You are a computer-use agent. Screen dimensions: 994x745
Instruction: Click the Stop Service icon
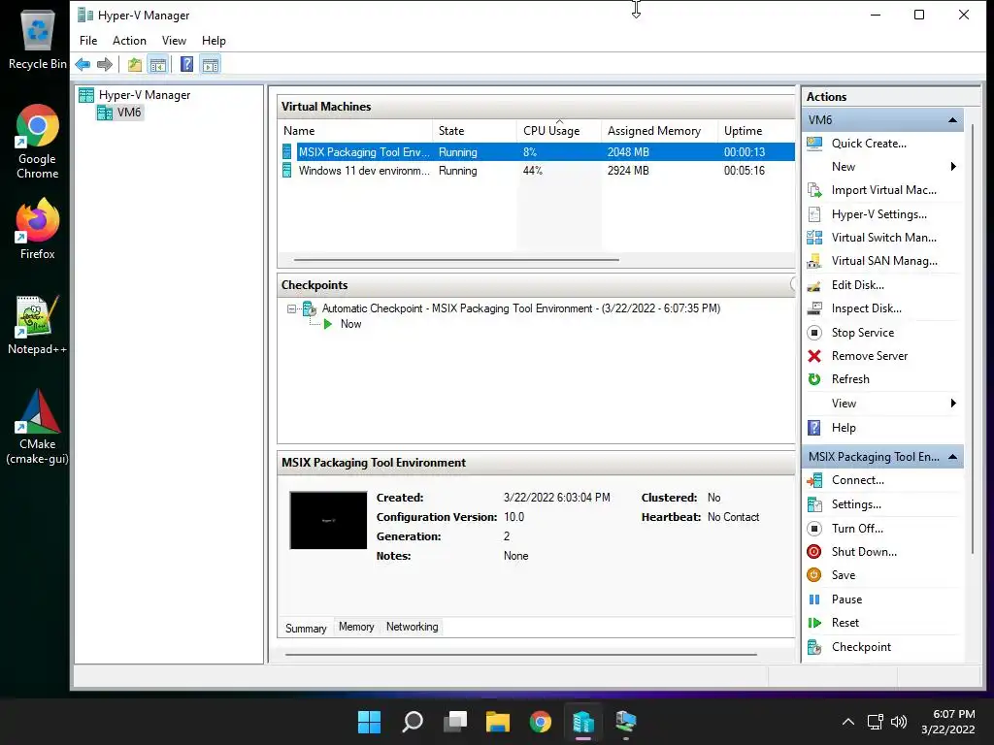click(814, 333)
